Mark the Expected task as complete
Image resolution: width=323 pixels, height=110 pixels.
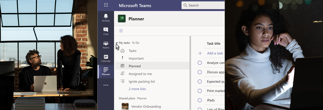click(200, 81)
